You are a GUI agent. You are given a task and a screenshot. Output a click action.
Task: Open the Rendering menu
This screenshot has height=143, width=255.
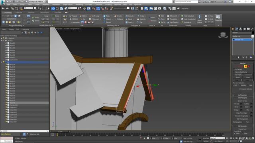pos(79,4)
